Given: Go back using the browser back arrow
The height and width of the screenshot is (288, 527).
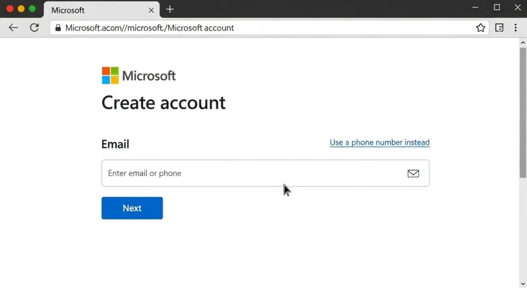Looking at the screenshot, I should click(x=13, y=28).
